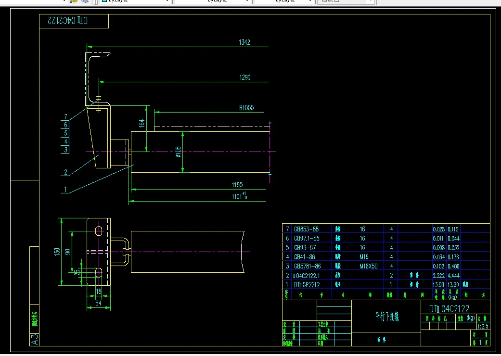The image size is (501, 356).
Task: Select GB41-86 in the parts list
Action: pyautogui.click(x=304, y=257)
